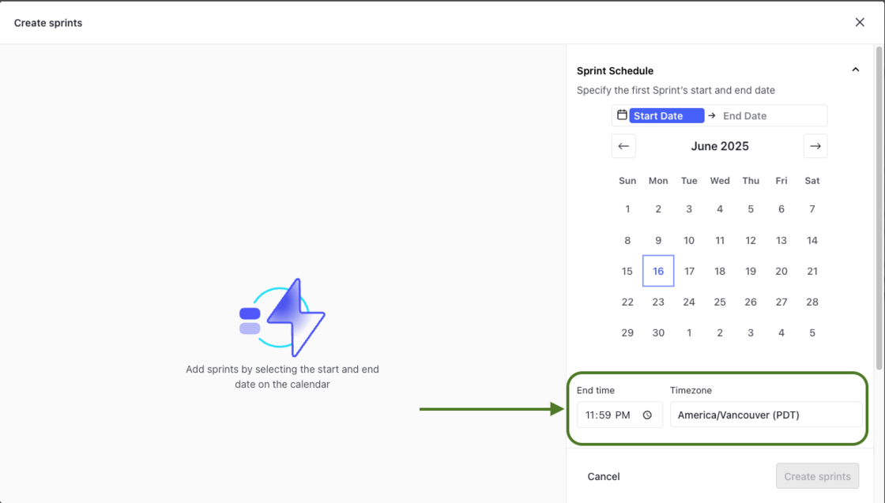Click the previous month arrow icon
Image resolution: width=885 pixels, height=503 pixels.
click(x=623, y=146)
